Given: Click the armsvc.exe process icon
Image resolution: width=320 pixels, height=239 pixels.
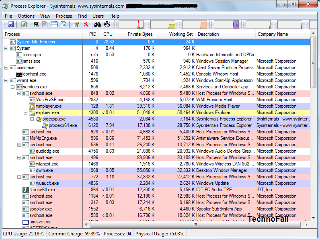Looking at the screenshot, I should (25, 222).
